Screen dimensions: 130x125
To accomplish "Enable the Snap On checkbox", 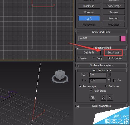I will pyautogui.click(x=115, y=80).
